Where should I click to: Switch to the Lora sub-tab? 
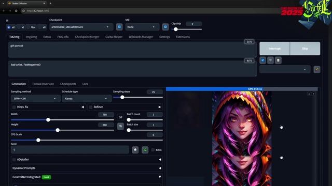pyautogui.click(x=85, y=84)
